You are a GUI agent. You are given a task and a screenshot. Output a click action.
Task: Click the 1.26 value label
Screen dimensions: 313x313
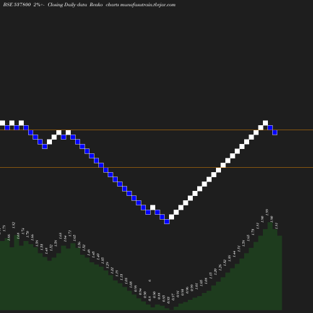click(x=220, y=267)
